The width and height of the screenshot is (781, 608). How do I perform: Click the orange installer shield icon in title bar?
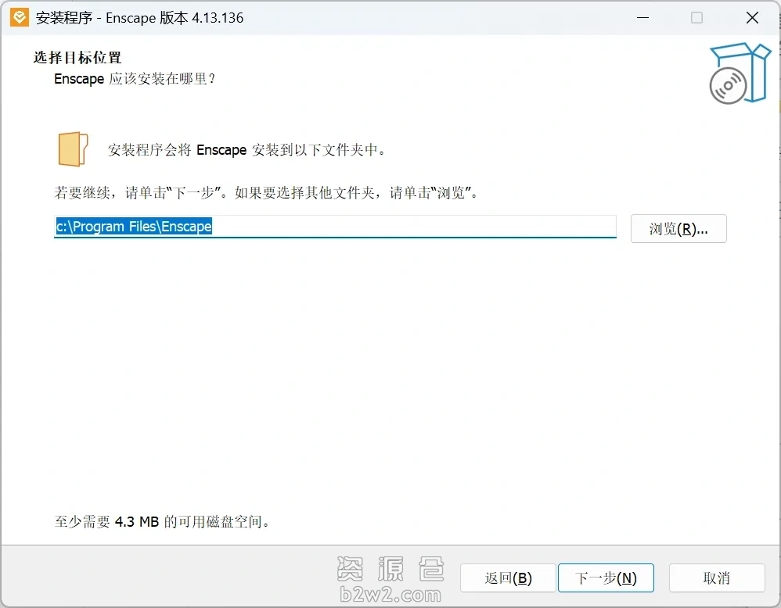[20, 16]
